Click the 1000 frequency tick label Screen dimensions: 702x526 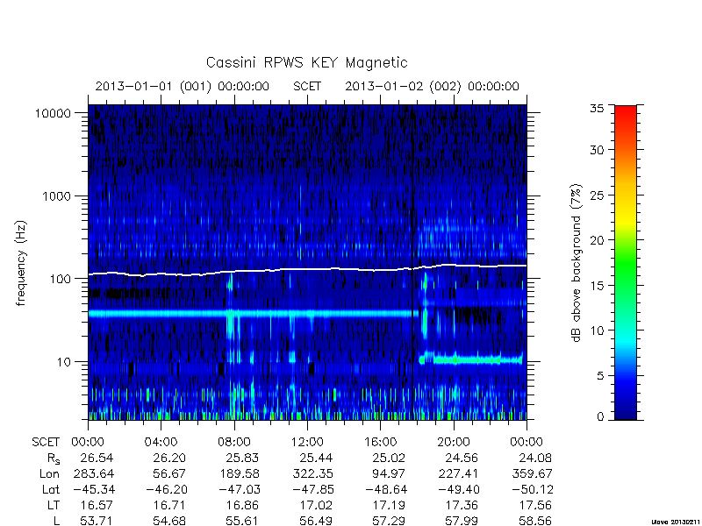pos(56,196)
